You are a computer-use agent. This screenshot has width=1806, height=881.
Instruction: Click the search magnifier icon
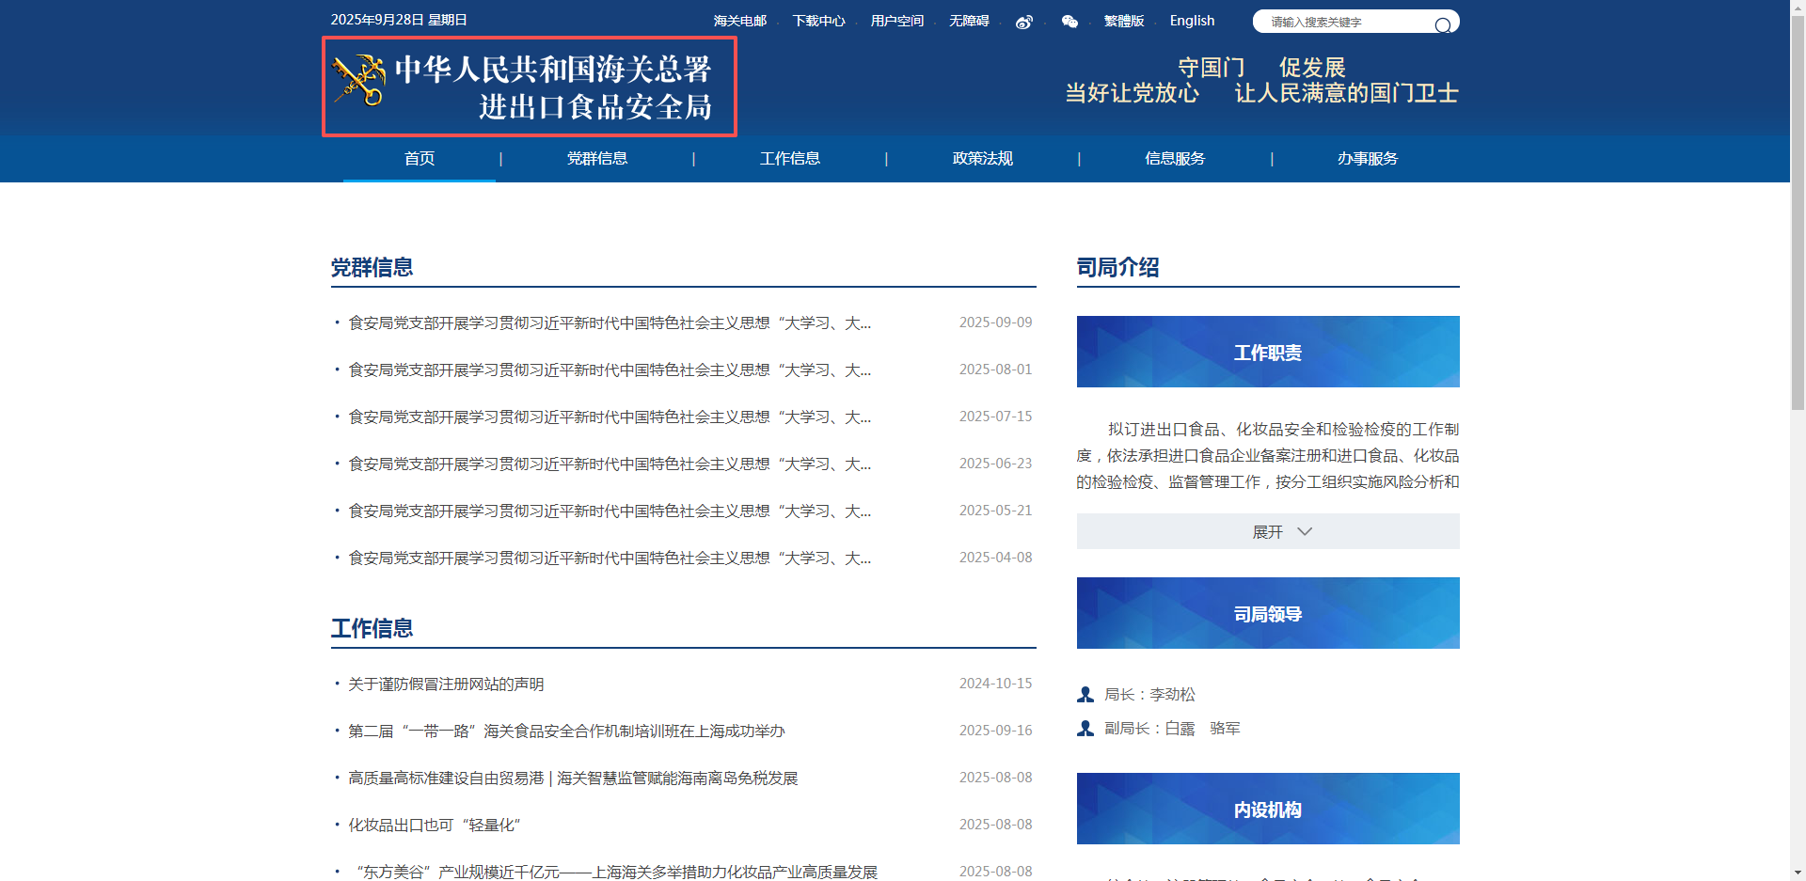tap(1442, 25)
